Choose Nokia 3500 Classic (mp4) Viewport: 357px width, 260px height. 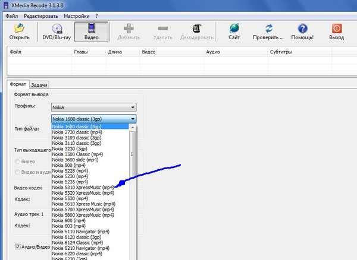(x=90, y=154)
